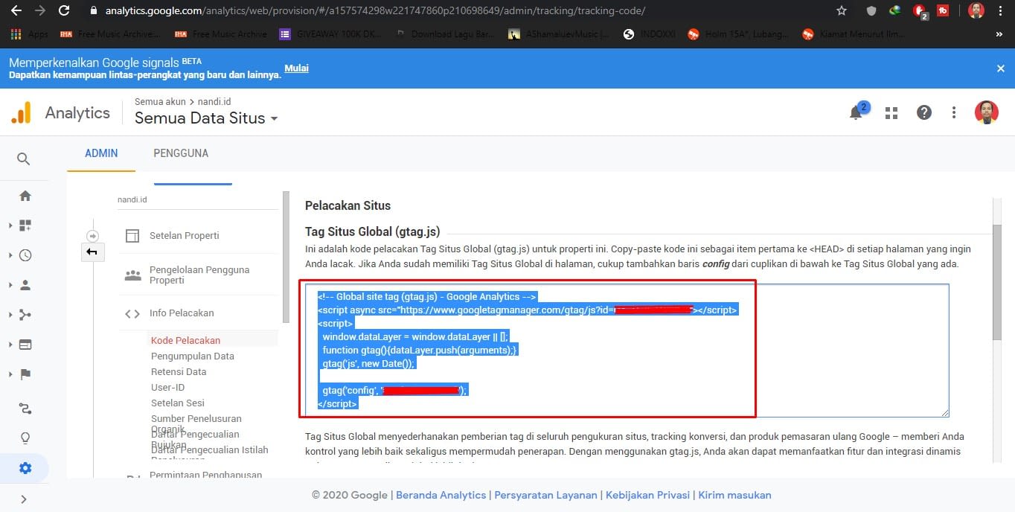1015x512 pixels.
Task: Expand the Audience person report section
Action: [x=25, y=285]
